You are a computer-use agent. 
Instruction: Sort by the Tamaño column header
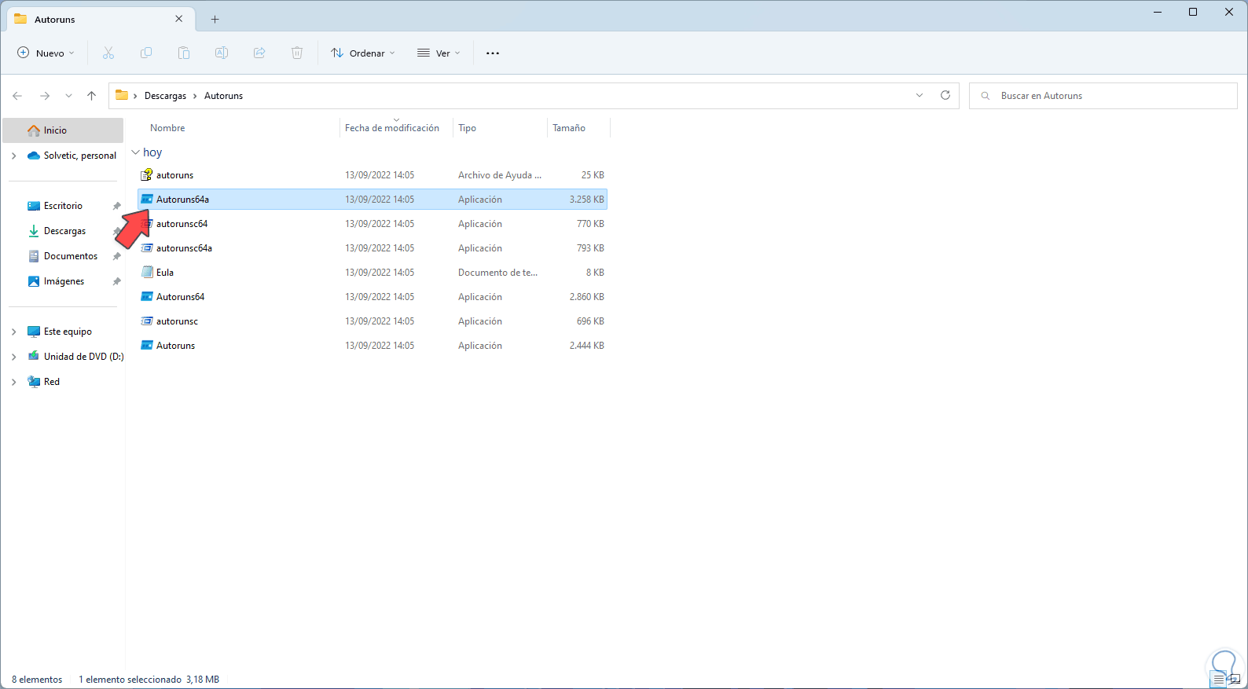click(x=569, y=128)
